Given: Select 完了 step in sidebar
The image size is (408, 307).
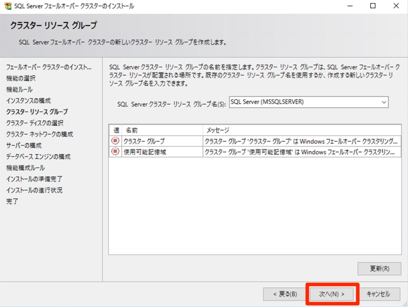Looking at the screenshot, I should [12, 201].
